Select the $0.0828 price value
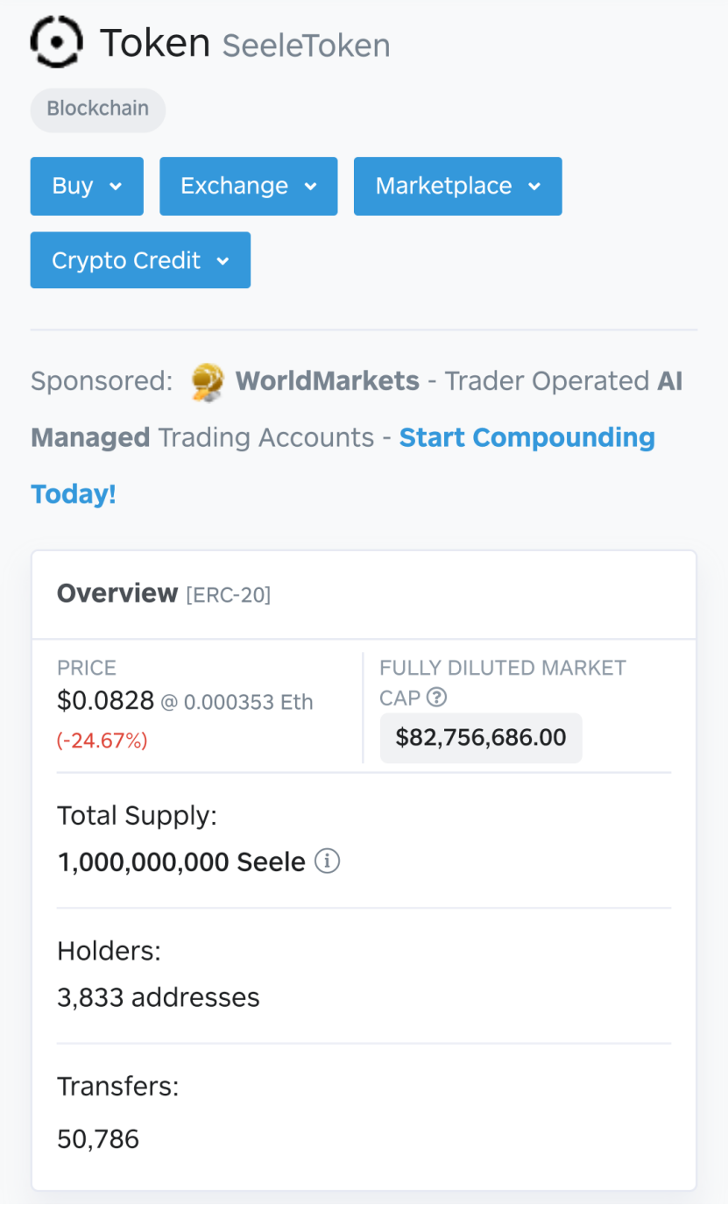Screen dimensions: 728x1205 click(x=105, y=701)
